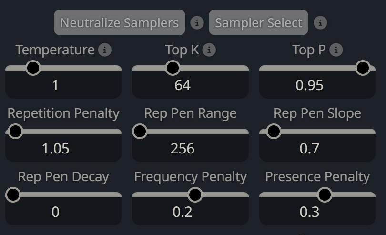Click the Top P slider handle

[x=363, y=68]
